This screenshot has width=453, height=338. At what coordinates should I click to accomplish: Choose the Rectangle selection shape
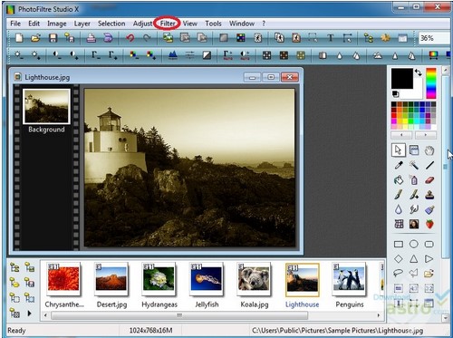pos(399,244)
